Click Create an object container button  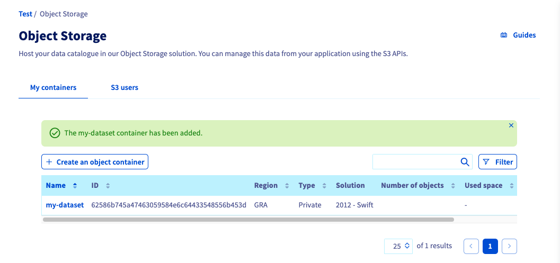(95, 162)
